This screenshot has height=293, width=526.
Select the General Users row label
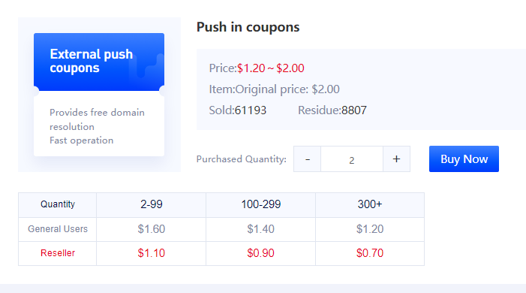(58, 229)
